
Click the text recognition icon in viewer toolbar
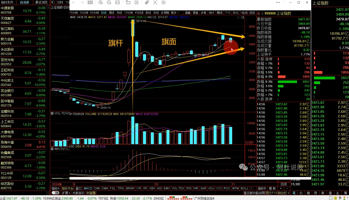[147, 3]
